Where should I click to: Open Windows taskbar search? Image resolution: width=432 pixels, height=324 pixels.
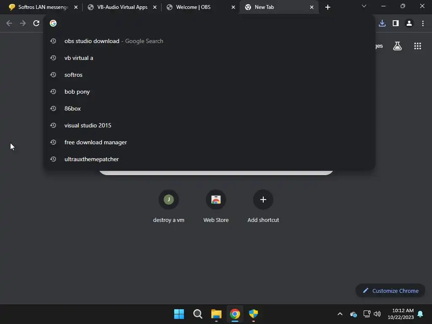197,314
